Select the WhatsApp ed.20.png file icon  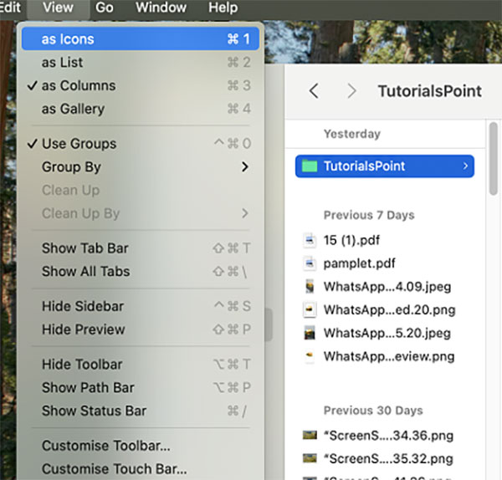pos(310,310)
